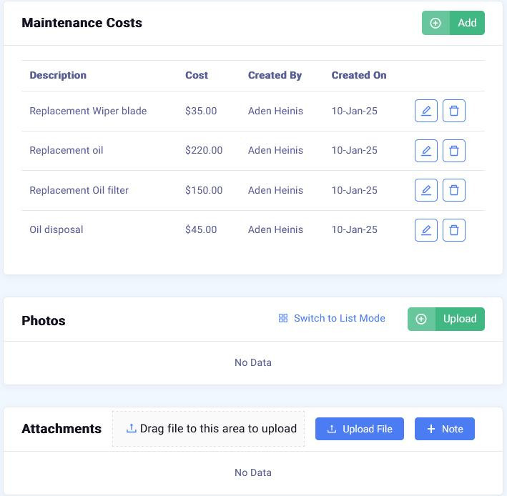
Task: Edit the Oil disposal cost entry
Action: [x=426, y=230]
